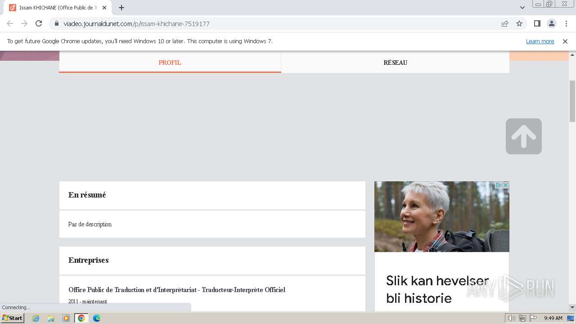The image size is (576, 324).
Task: Open the hiking woman ad image
Action: (x=442, y=217)
